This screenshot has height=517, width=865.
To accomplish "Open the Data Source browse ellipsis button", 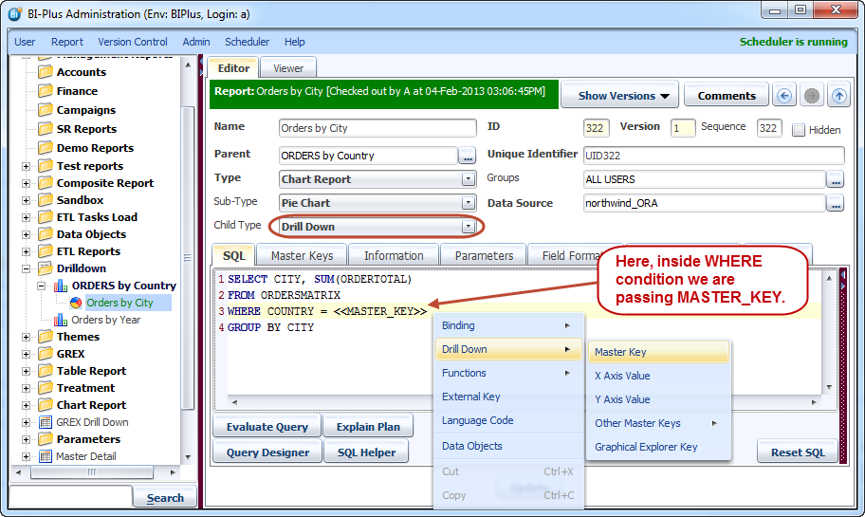I will [835, 203].
